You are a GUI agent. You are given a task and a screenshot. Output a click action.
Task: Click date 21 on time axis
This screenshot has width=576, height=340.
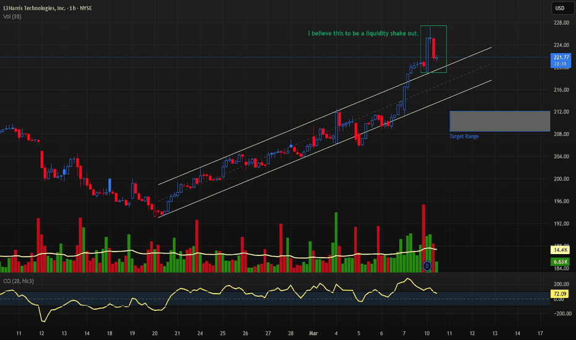(x=177, y=333)
